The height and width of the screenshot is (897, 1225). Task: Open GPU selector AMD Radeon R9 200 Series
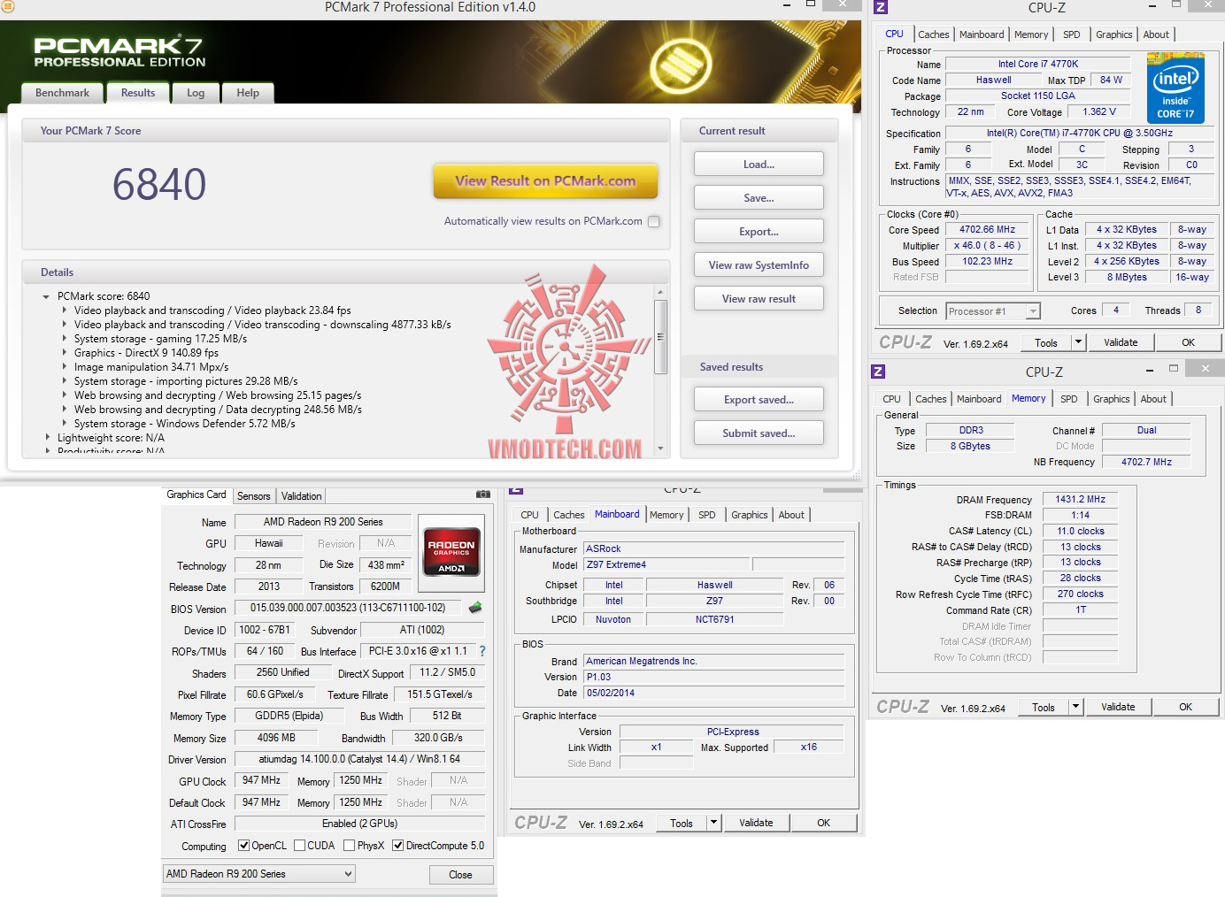(259, 874)
